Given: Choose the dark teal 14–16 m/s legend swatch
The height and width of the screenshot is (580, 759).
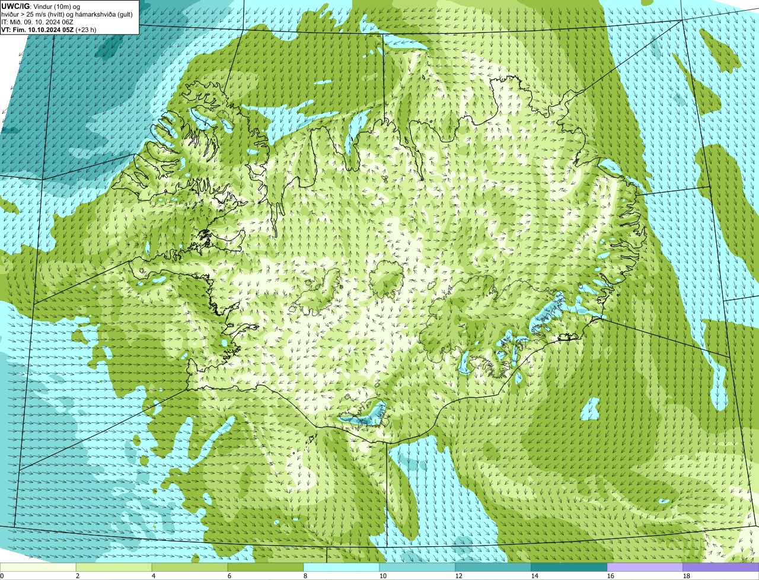Looking at the screenshot, I should [x=569, y=567].
